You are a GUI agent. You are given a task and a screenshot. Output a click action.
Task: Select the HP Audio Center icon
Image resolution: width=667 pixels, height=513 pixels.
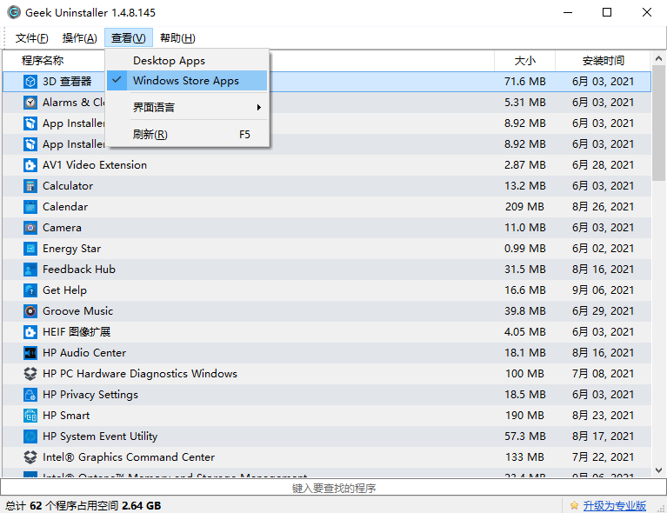click(30, 353)
